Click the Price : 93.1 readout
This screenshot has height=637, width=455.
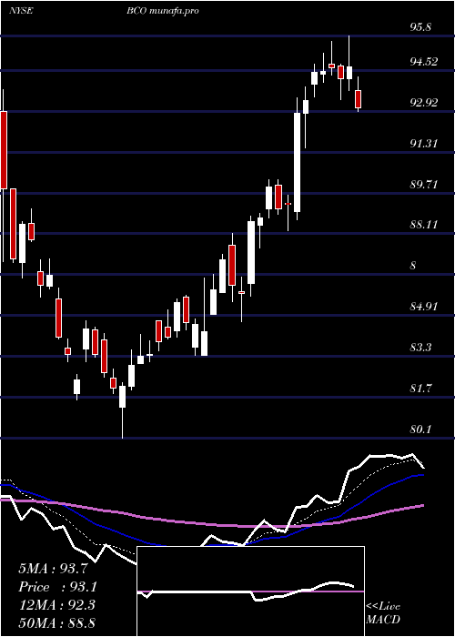pos(58,587)
